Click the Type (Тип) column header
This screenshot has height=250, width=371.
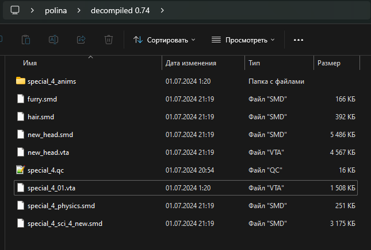point(255,62)
